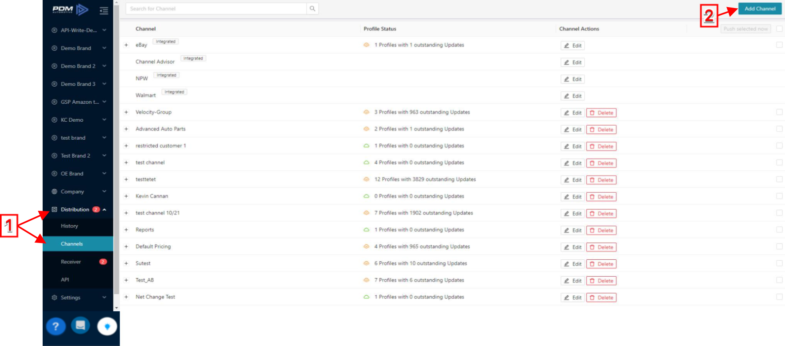The image size is (785, 346).
Task: Open the chat message widget
Action: click(81, 325)
